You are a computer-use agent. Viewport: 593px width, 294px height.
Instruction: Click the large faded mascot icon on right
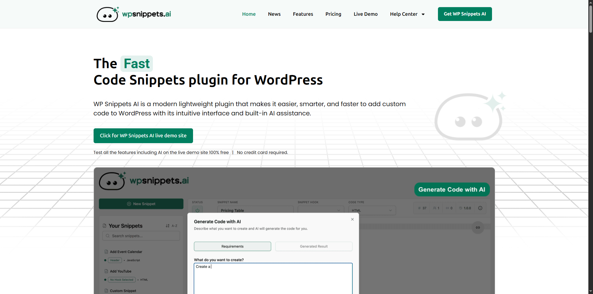coord(470,116)
